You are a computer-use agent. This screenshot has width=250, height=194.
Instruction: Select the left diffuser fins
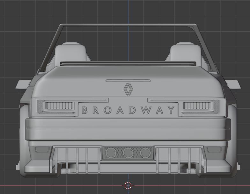[x=77, y=160]
